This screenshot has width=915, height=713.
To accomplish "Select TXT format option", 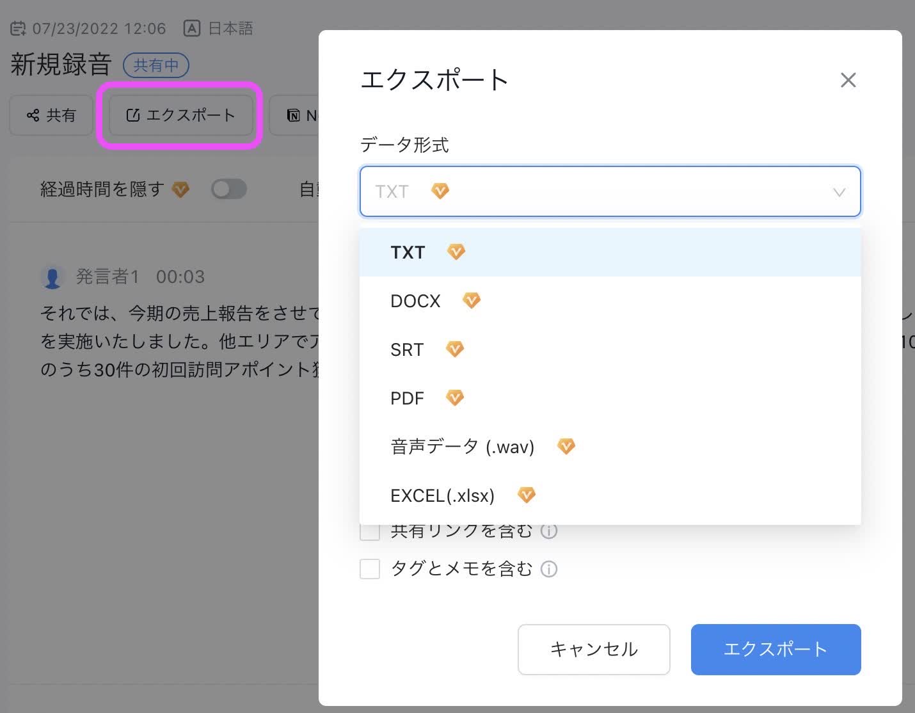I will coord(610,252).
